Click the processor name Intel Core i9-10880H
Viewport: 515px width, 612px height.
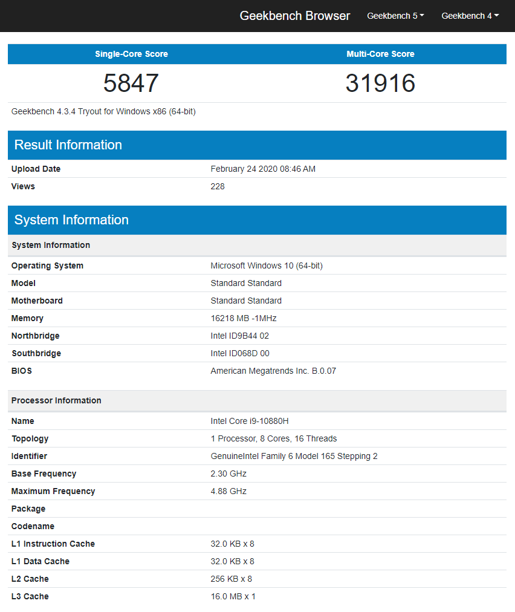(254, 421)
